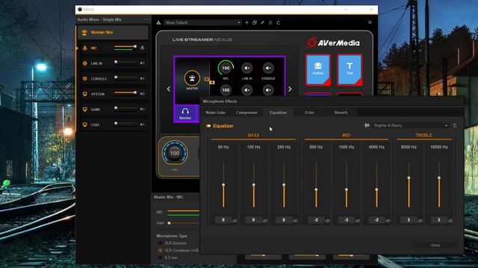478x268 pixels.
Task: Click the warning triangle icon in toolbar
Action: [158, 22]
